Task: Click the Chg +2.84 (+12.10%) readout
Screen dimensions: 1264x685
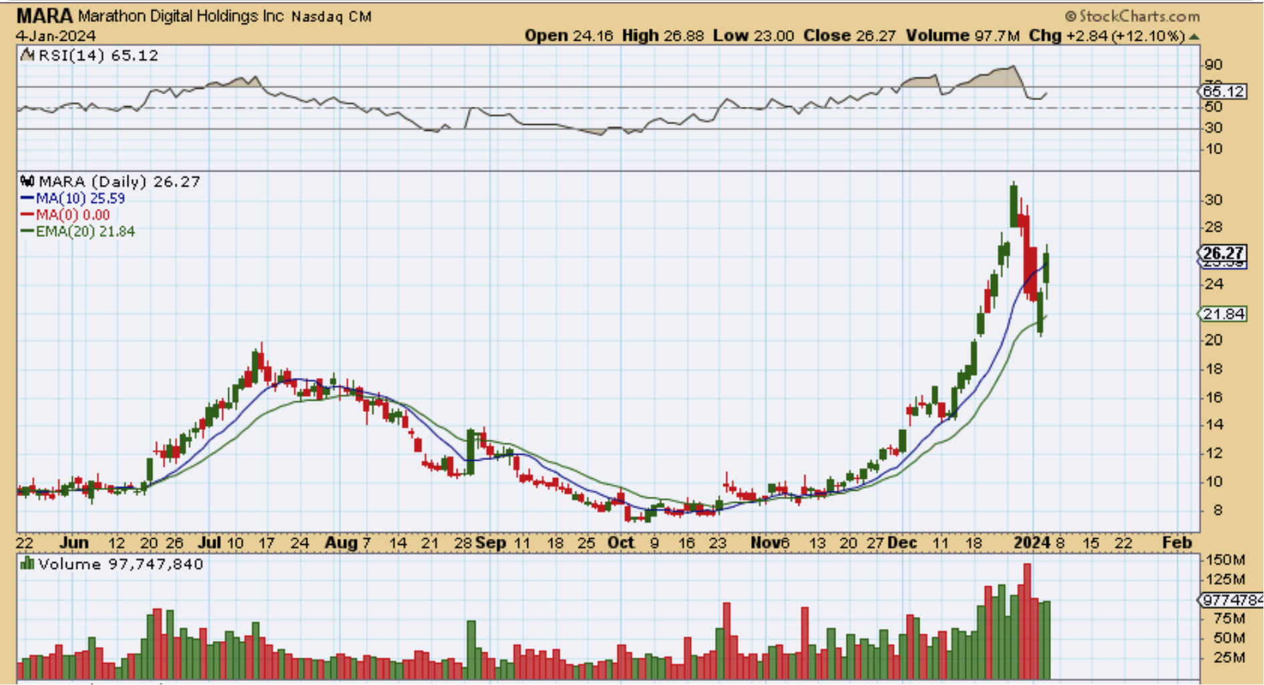Action: click(1107, 36)
